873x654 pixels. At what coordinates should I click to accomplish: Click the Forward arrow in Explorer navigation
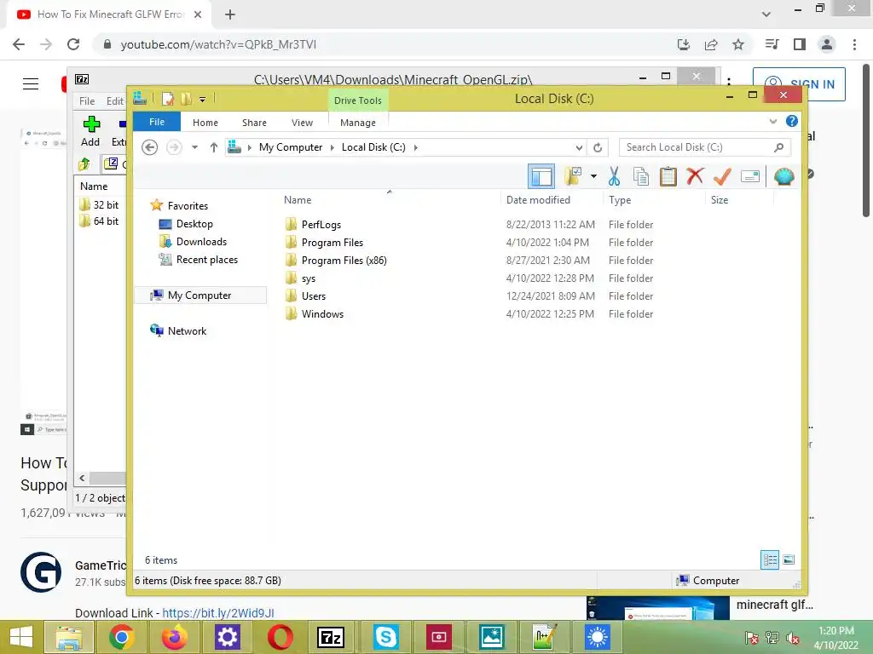tap(174, 147)
